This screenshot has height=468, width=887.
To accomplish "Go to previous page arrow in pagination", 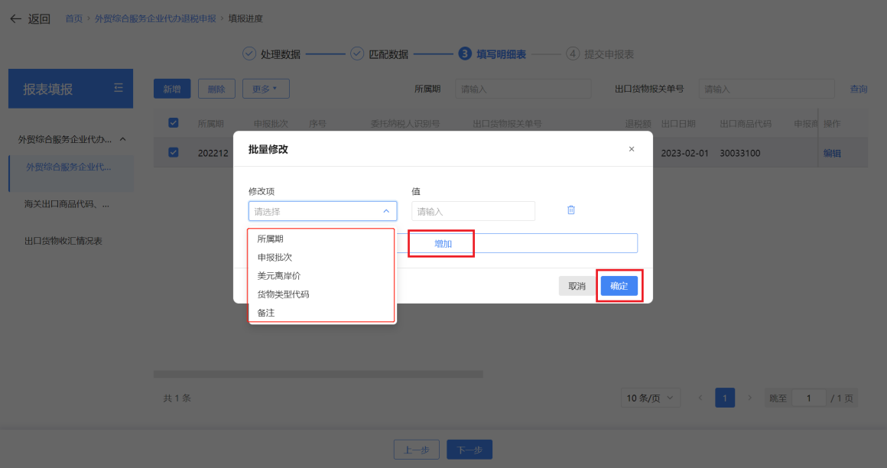I will pos(700,398).
